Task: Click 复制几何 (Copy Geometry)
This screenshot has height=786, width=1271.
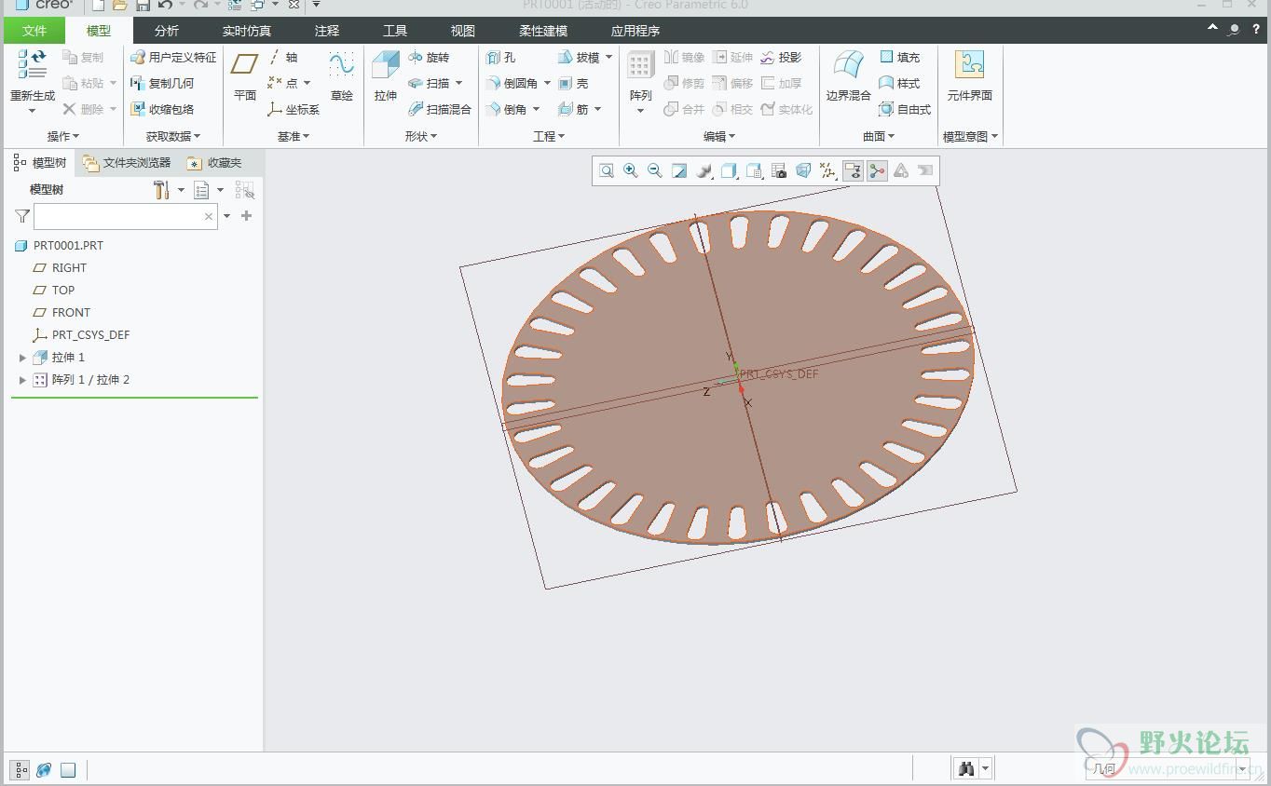Action: coord(162,83)
